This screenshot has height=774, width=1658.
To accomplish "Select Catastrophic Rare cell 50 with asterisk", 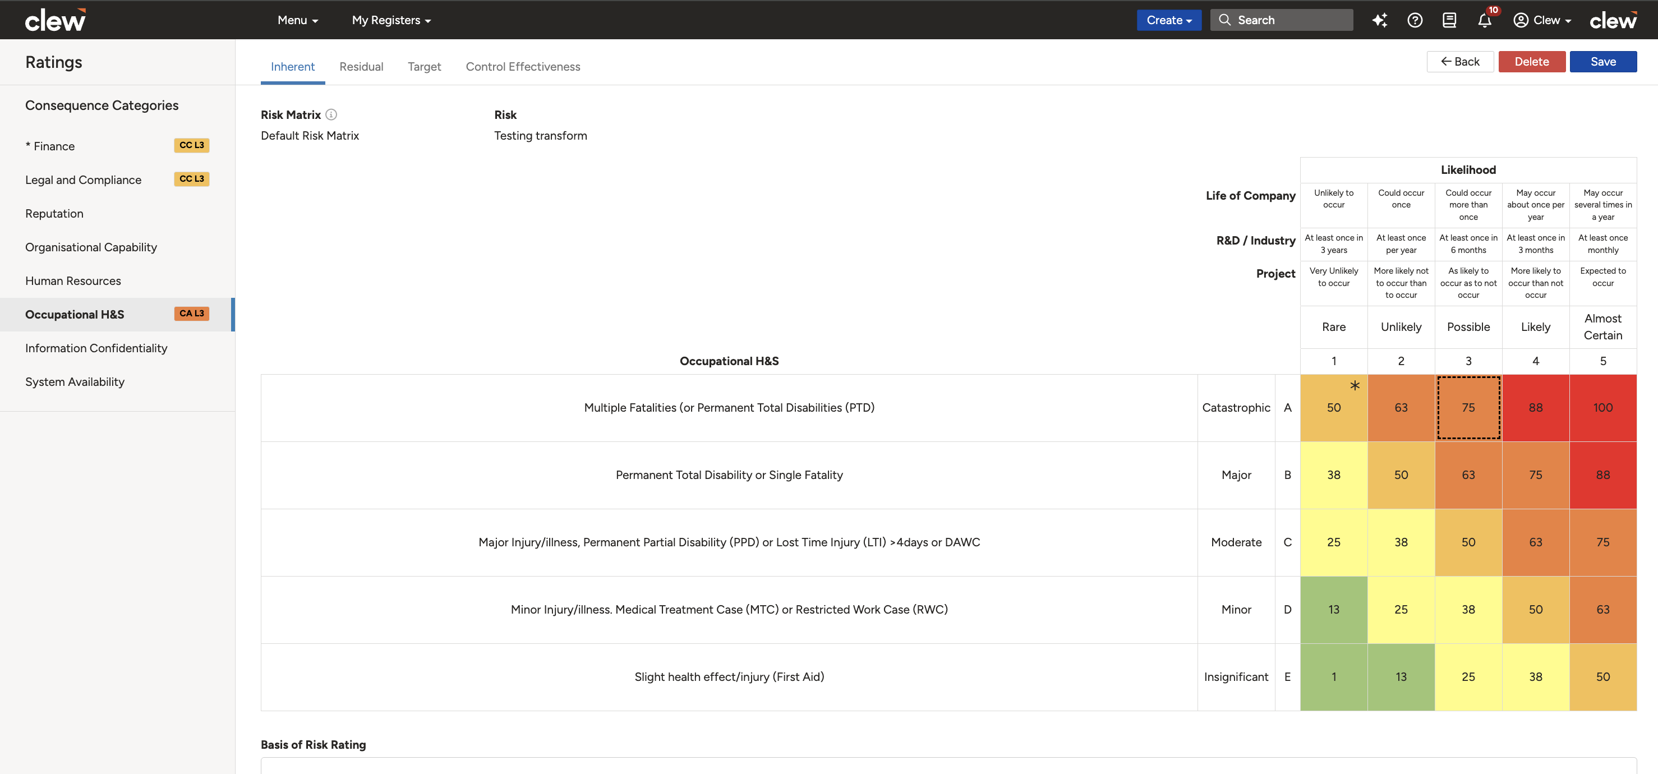I will [1334, 408].
